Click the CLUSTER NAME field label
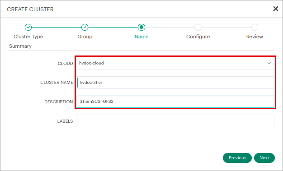The image size is (283, 171). point(57,83)
